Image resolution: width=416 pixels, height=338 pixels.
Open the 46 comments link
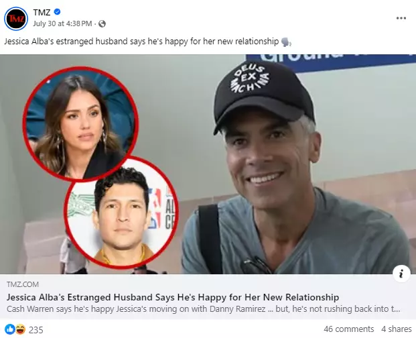348,329
